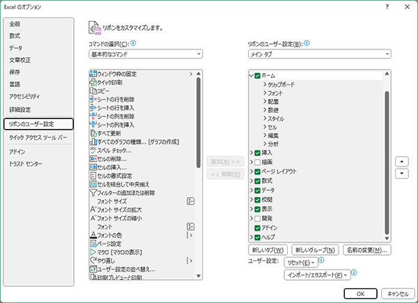Click the Delete Cells (セルの削除) icon

[93, 159]
